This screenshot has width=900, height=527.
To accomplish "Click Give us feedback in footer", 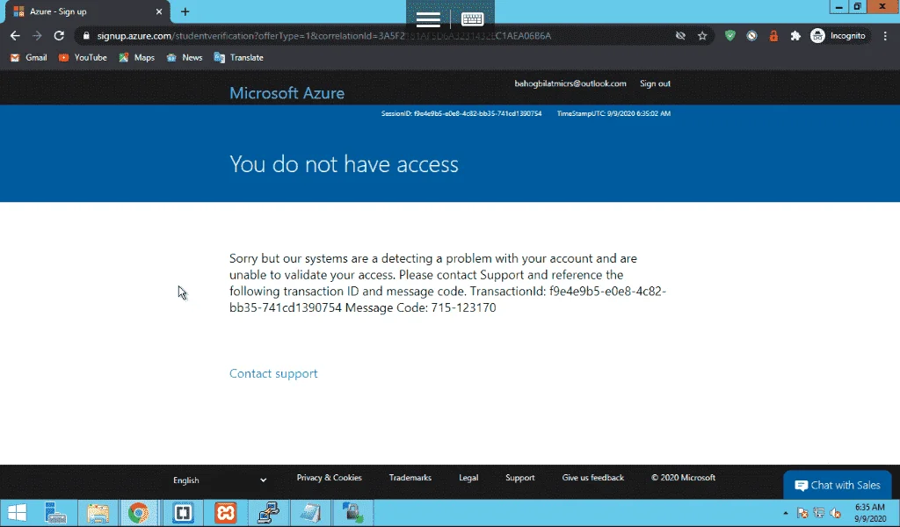I will (x=593, y=478).
